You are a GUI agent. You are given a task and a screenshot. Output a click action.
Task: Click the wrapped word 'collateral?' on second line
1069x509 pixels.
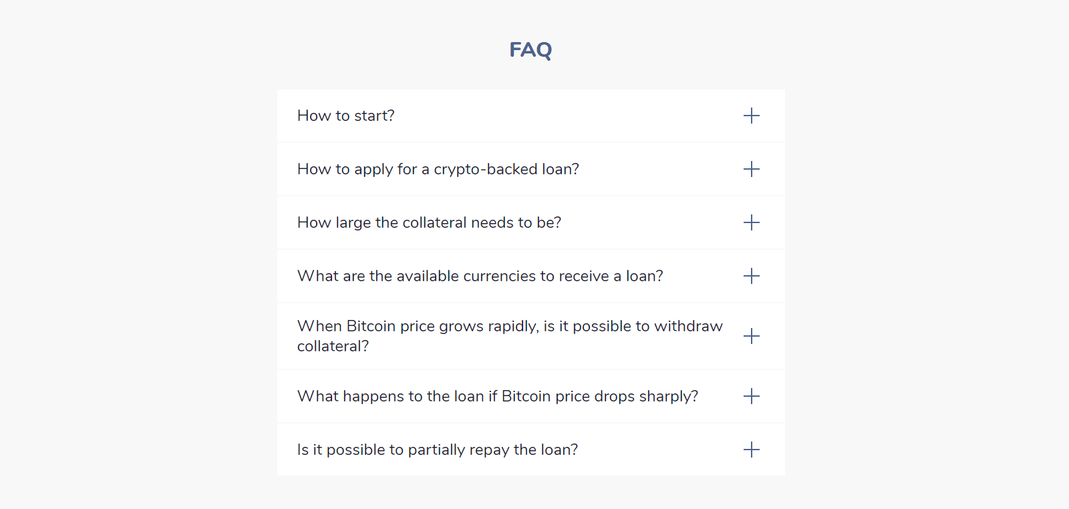click(333, 346)
